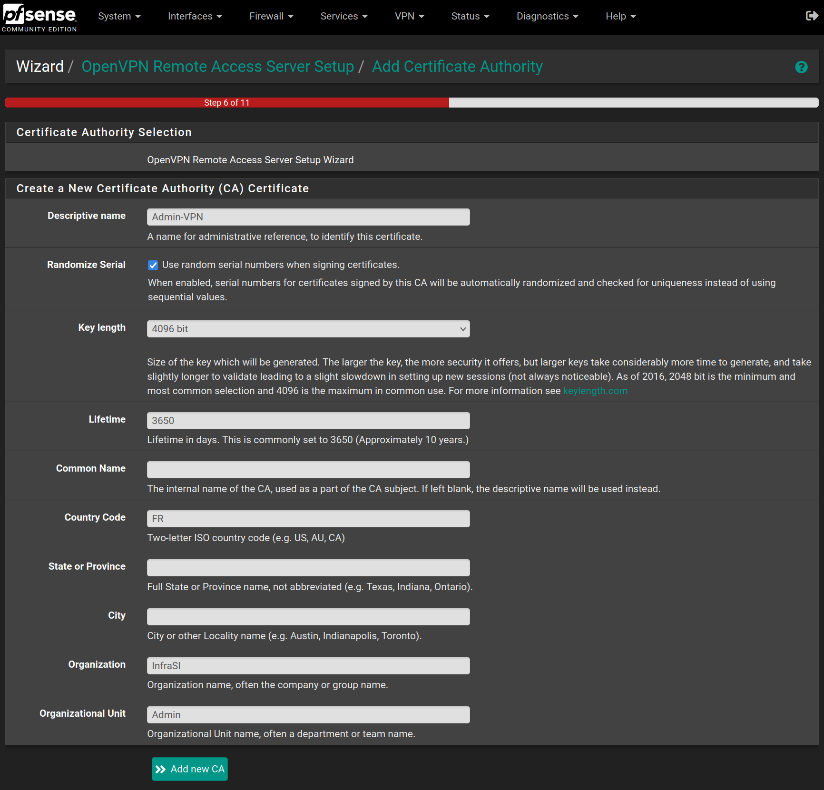Click the Create a New Certificate Authority heading
This screenshot has height=790, width=824.
click(x=163, y=188)
